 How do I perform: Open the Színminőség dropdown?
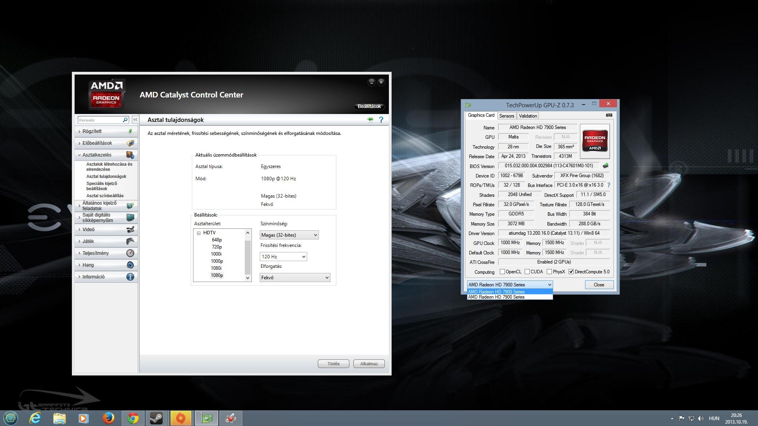point(289,235)
